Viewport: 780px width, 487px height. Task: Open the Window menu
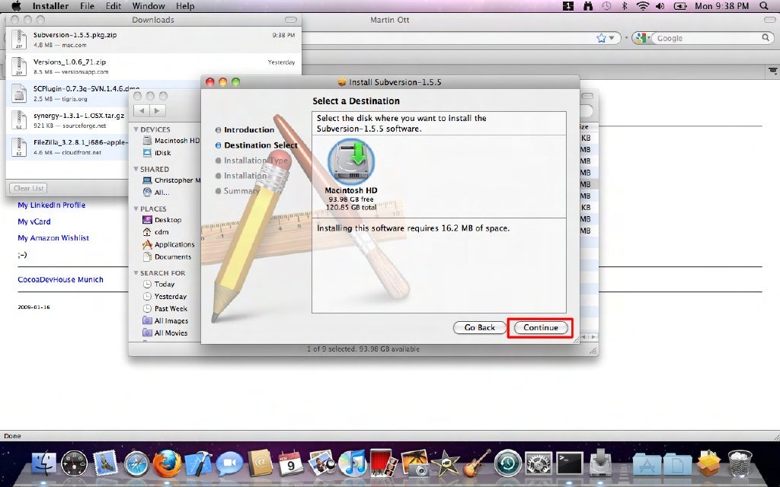[149, 6]
